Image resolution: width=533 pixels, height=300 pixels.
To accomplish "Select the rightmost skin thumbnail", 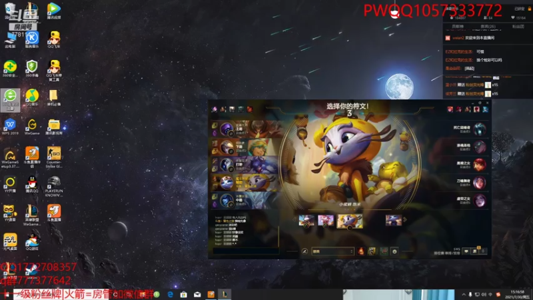I will tap(394, 221).
